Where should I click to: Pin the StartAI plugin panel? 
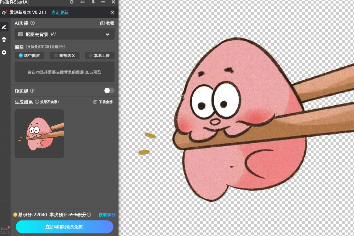(93, 2)
